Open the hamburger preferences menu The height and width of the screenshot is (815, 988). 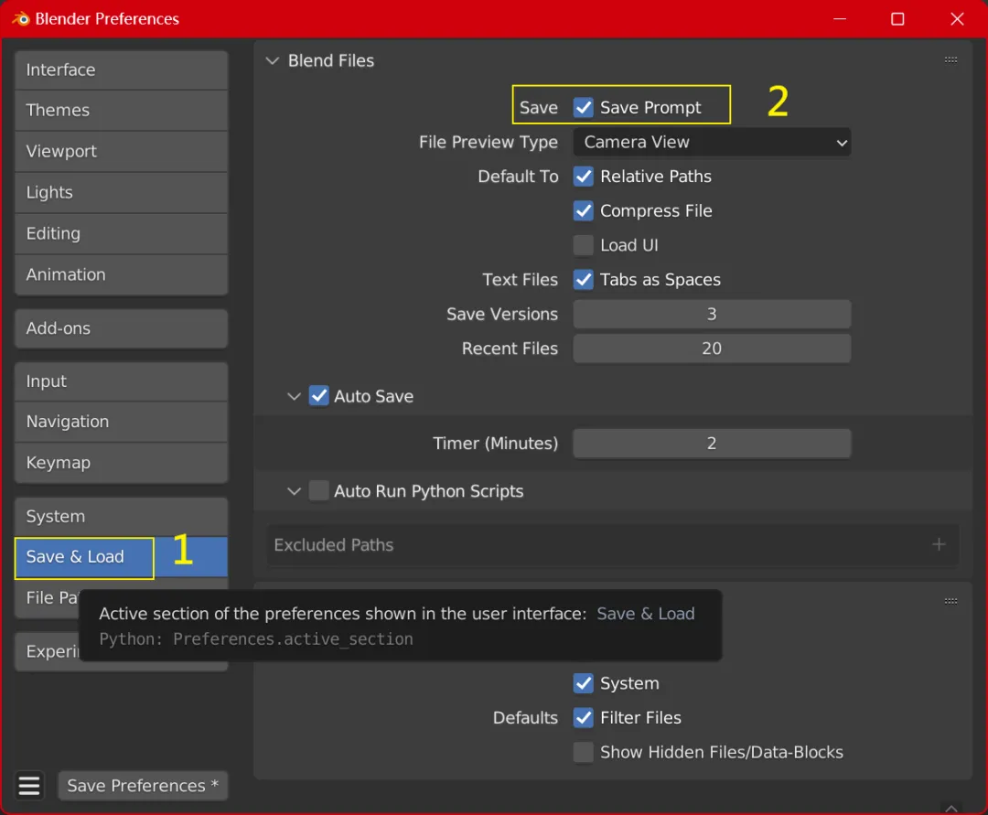[29, 786]
